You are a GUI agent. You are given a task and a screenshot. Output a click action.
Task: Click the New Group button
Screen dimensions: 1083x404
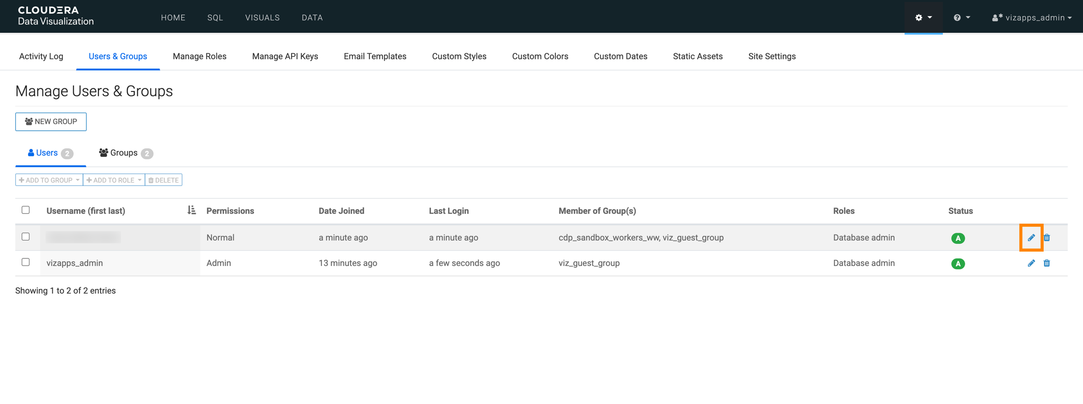tap(51, 122)
